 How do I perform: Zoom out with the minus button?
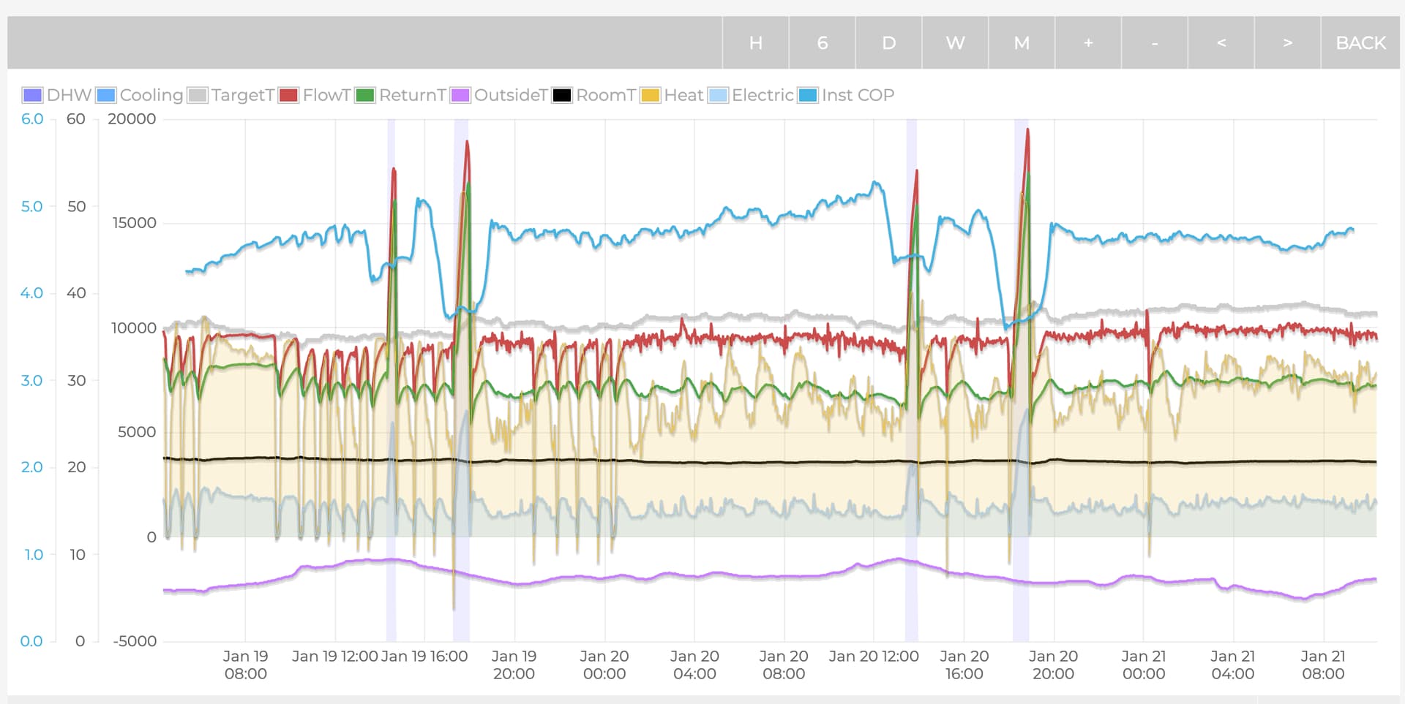pyautogui.click(x=1154, y=43)
